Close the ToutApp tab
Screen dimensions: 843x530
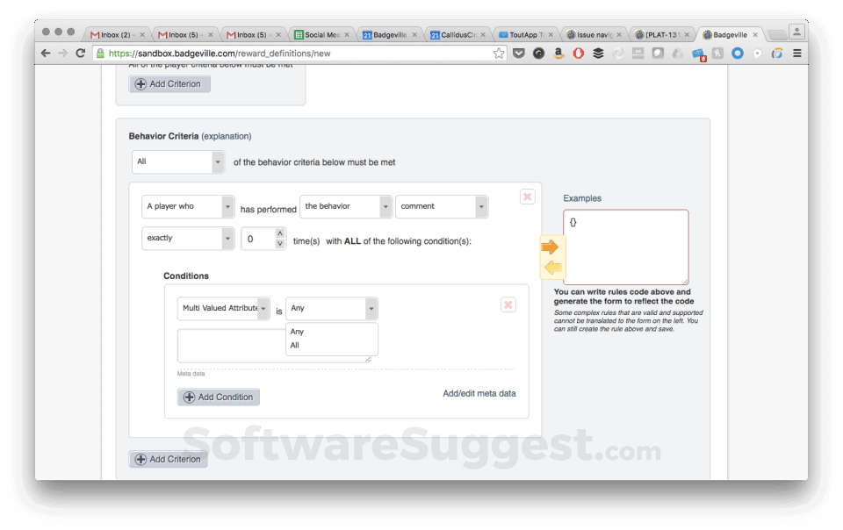coord(551,35)
